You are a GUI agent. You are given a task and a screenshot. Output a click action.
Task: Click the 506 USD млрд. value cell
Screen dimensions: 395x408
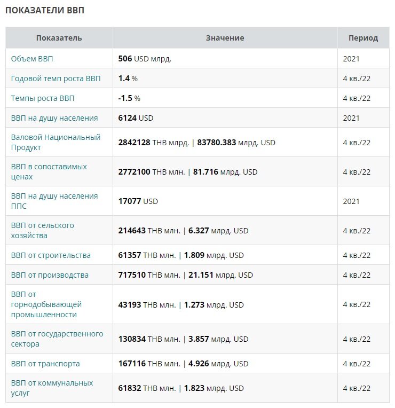point(225,59)
